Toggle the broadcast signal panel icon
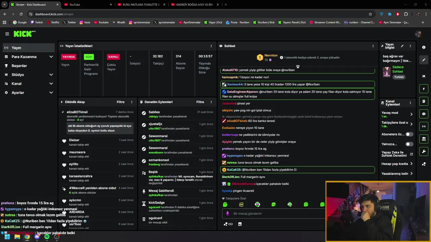 click(424, 126)
